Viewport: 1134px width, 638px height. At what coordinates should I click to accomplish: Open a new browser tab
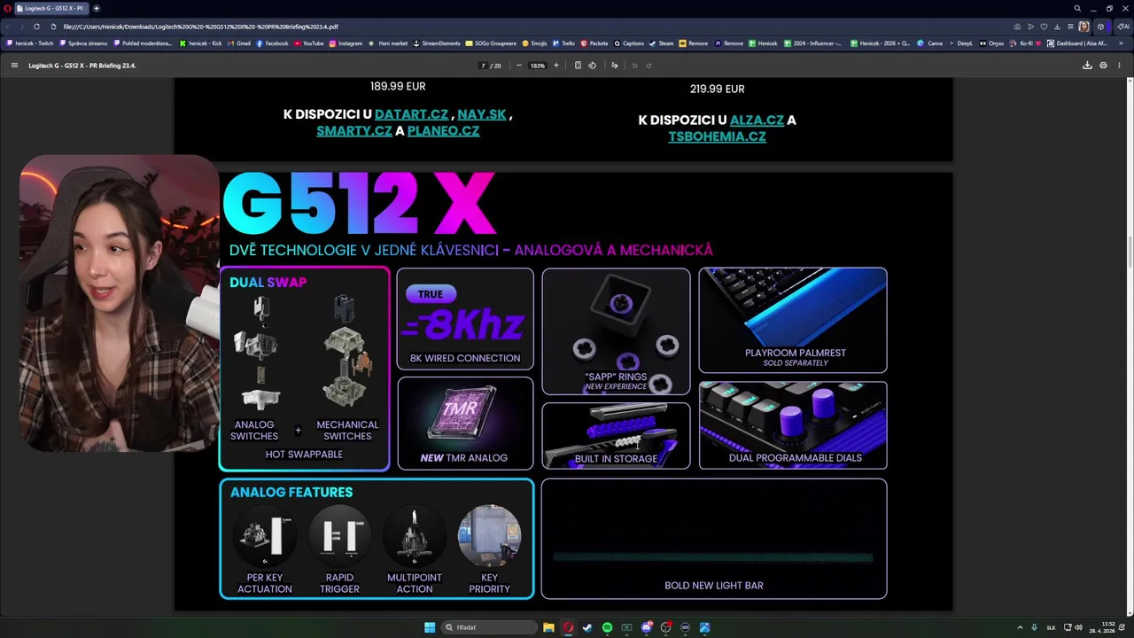click(96, 8)
